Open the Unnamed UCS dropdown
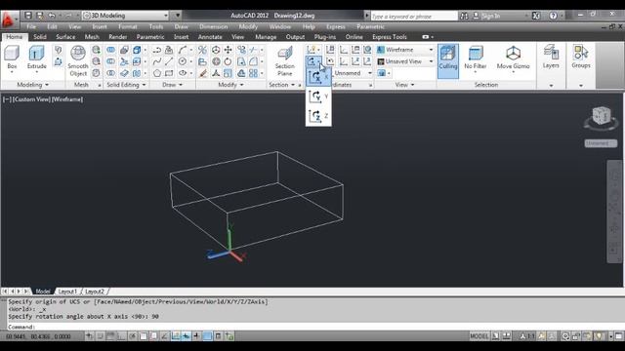Image resolution: width=625 pixels, height=351 pixels. click(x=353, y=73)
